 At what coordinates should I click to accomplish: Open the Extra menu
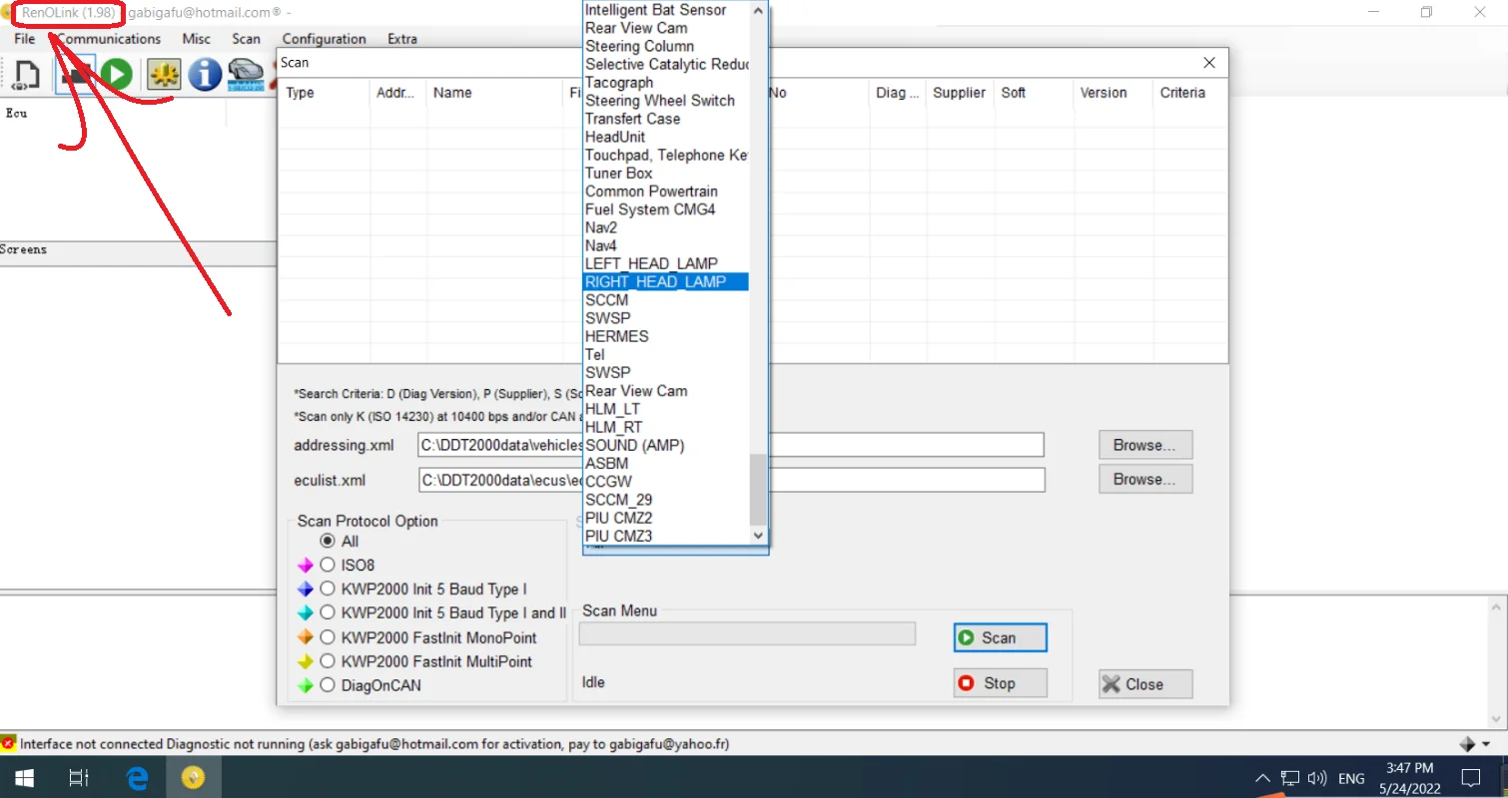click(x=402, y=39)
